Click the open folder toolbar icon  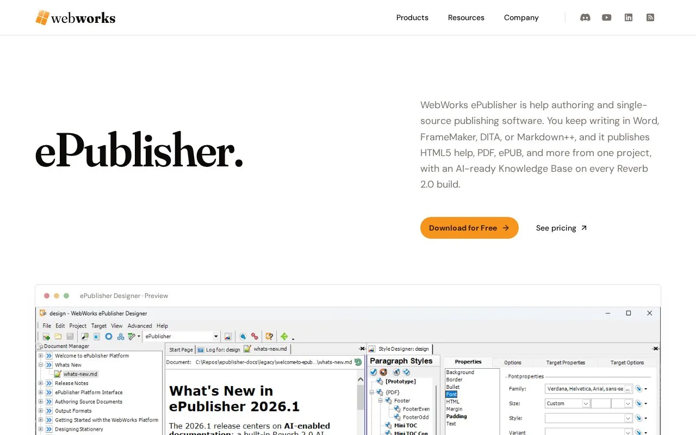[58, 337]
